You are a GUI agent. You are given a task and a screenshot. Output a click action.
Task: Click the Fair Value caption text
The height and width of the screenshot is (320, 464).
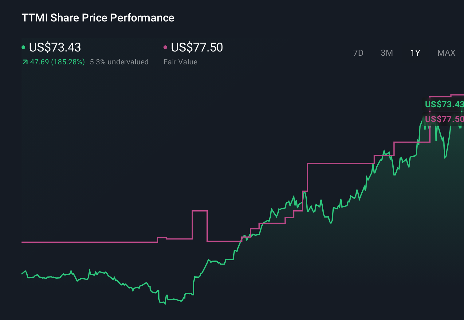pyautogui.click(x=181, y=62)
